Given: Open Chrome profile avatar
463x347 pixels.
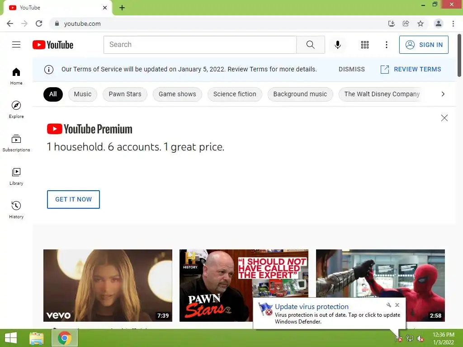Looking at the screenshot, I should pos(439,23).
